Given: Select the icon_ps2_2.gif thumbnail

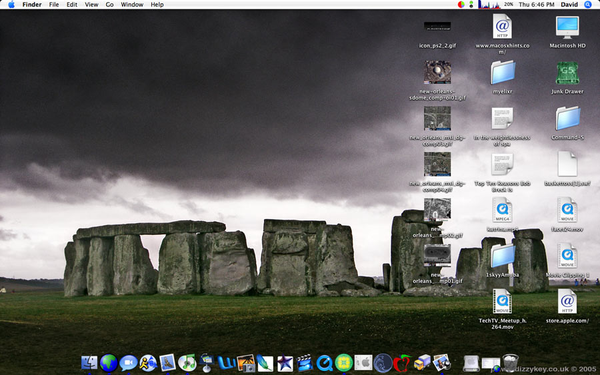Looking at the screenshot, I should point(437,27).
